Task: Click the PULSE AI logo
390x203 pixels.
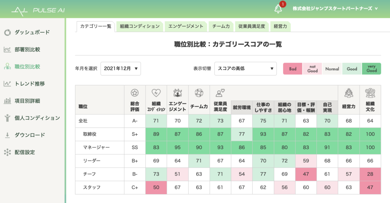Action: (38, 10)
